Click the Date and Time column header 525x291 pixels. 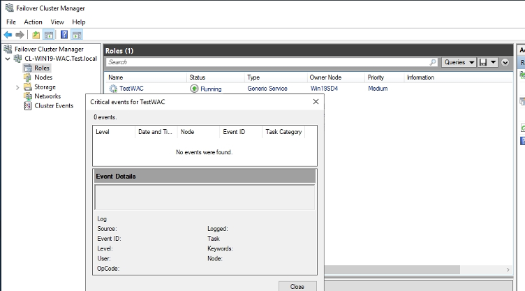coord(156,132)
